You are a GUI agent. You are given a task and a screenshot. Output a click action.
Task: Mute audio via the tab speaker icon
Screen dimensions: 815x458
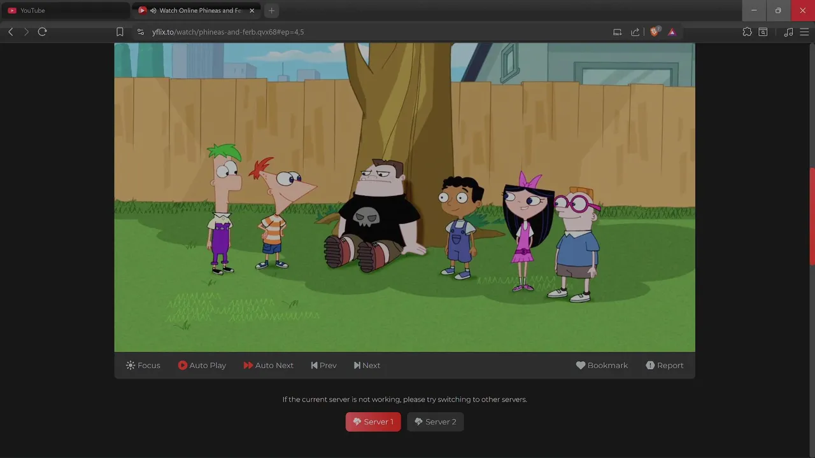click(153, 11)
